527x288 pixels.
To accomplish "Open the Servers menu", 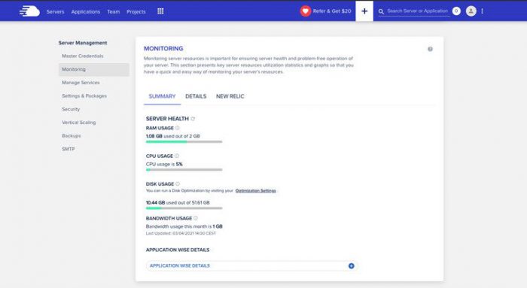I will [55, 11].
